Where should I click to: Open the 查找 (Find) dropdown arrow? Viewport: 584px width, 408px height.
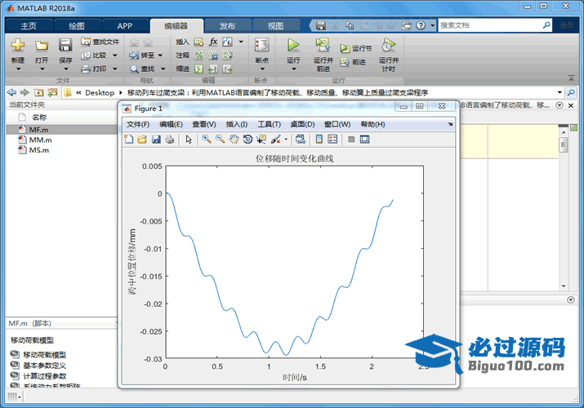tap(163, 69)
